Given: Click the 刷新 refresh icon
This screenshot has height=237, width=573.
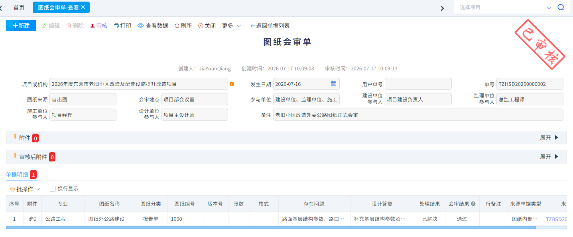Looking at the screenshot, I should [x=177, y=25].
